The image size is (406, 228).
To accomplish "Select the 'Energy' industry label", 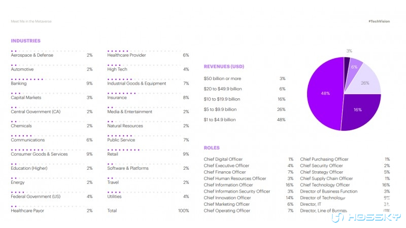I will click(x=18, y=182).
